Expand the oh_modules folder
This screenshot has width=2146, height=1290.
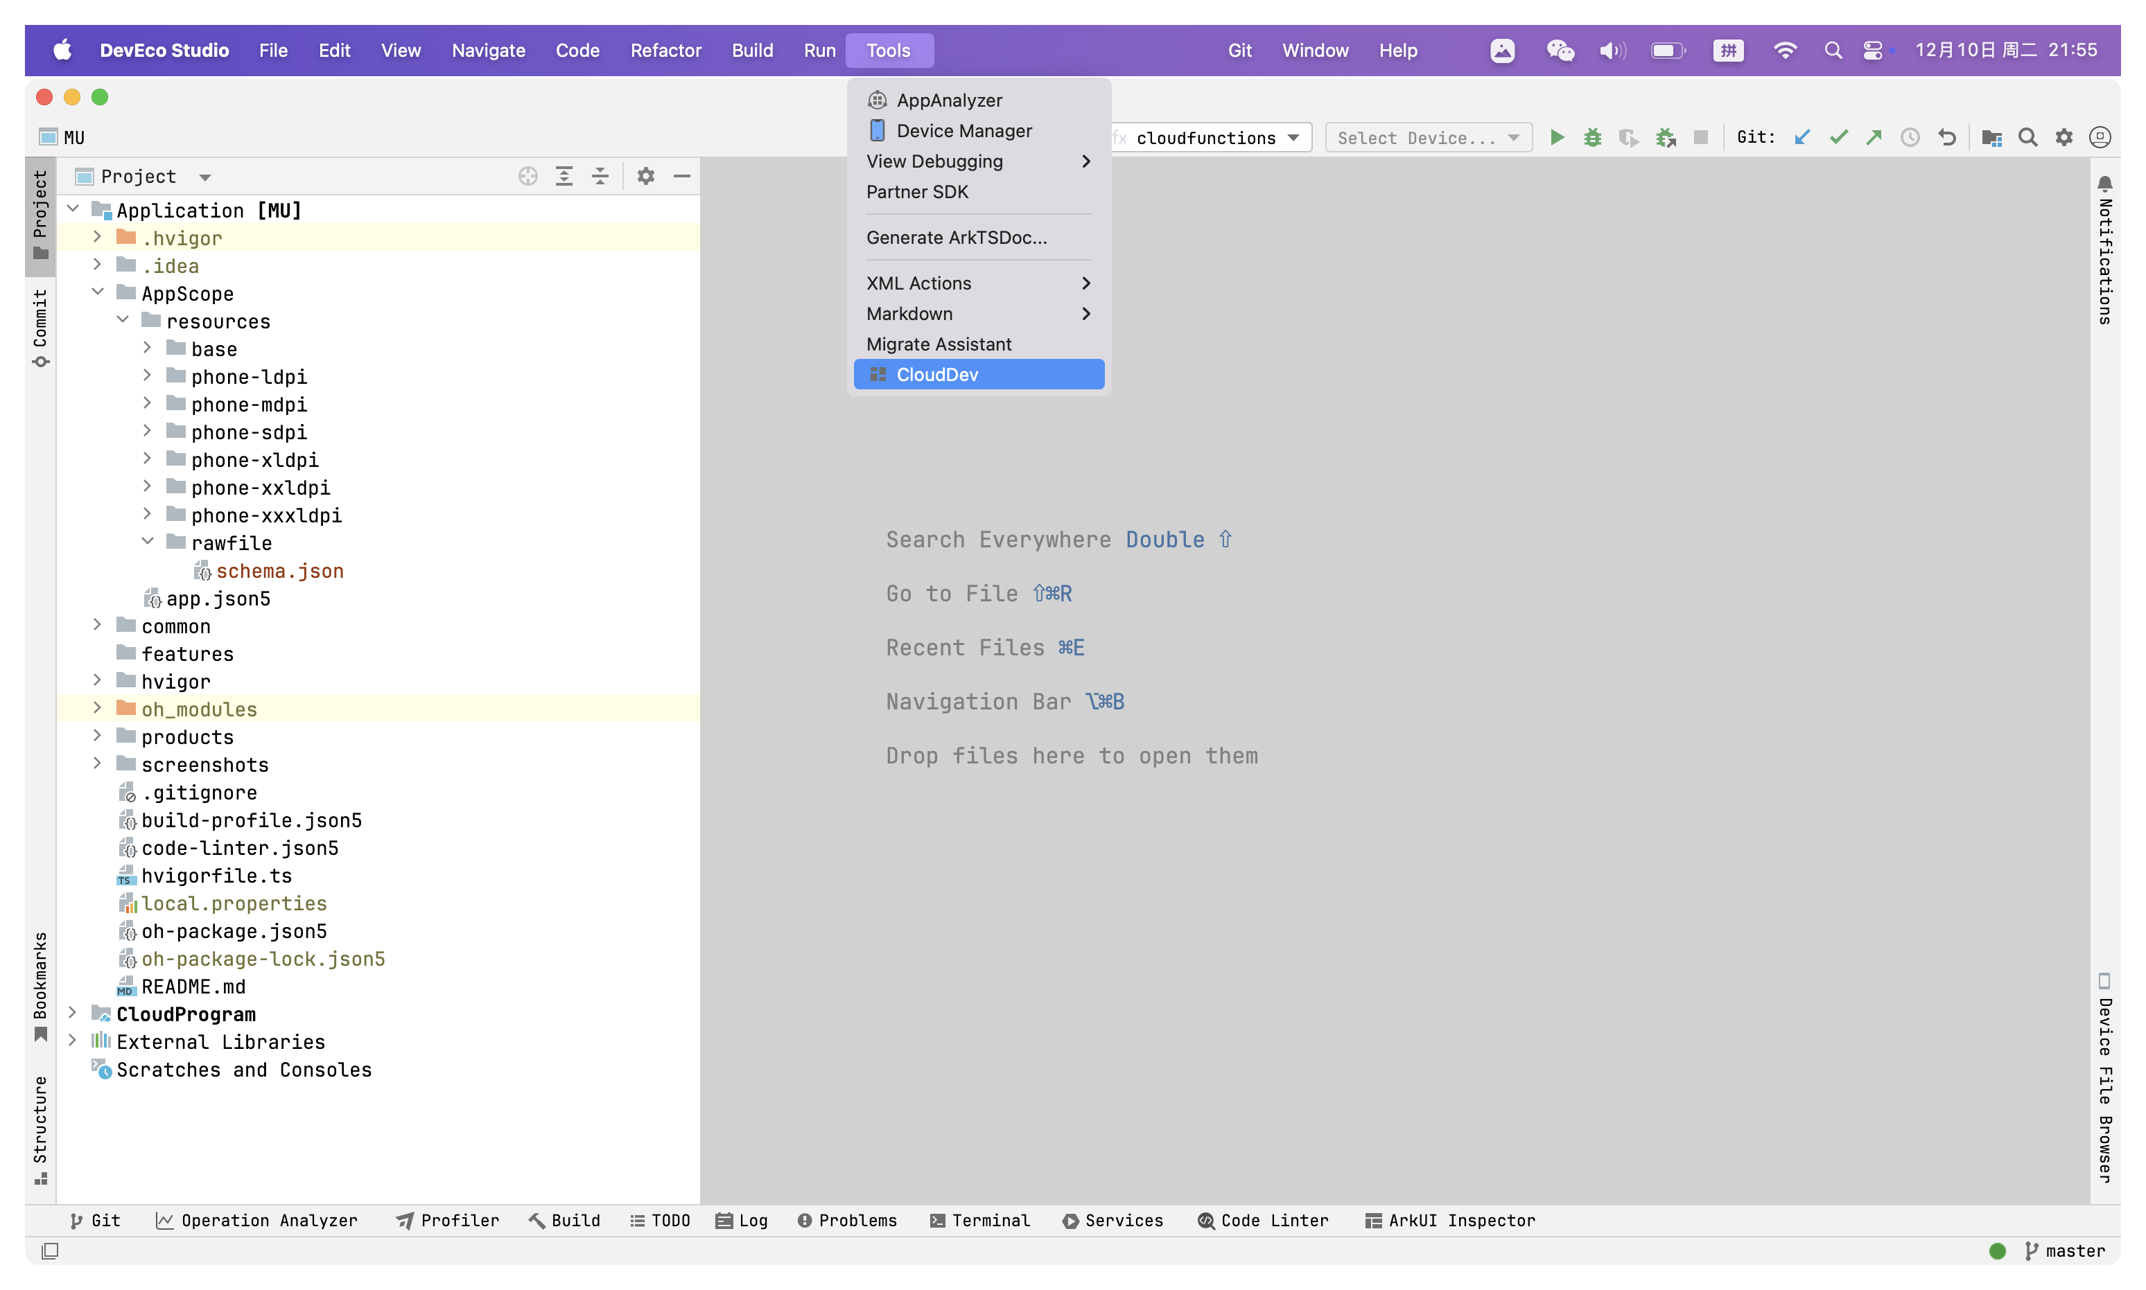(x=96, y=709)
